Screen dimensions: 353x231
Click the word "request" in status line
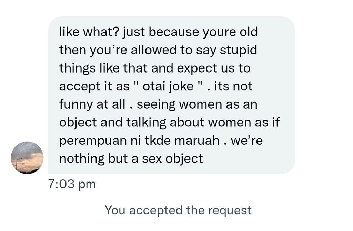point(231,210)
